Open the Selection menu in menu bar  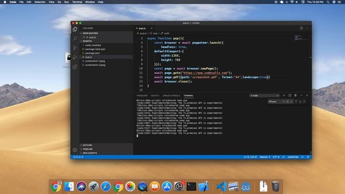click(x=40, y=2)
